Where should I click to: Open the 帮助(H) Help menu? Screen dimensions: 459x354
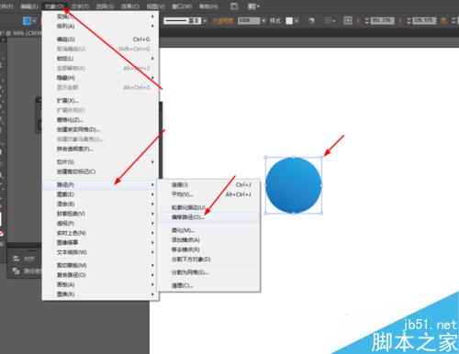coord(208,6)
